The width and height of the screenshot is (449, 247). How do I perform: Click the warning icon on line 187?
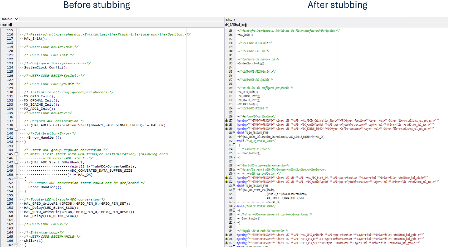[226, 243]
